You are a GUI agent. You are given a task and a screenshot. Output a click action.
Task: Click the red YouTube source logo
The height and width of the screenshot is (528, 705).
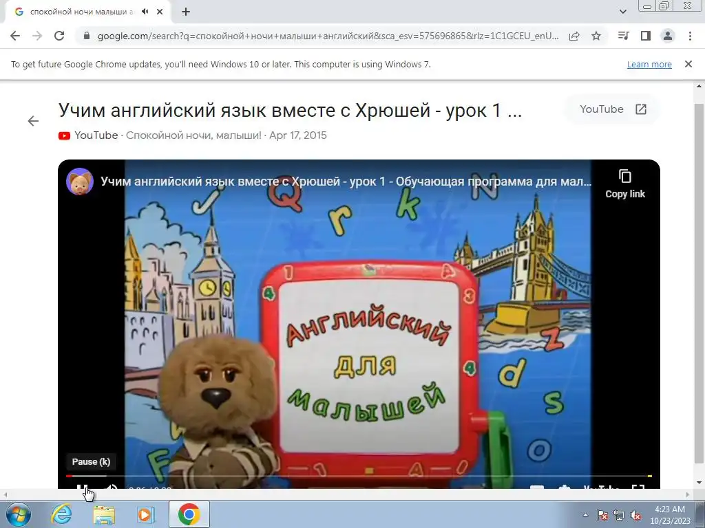pyautogui.click(x=64, y=135)
